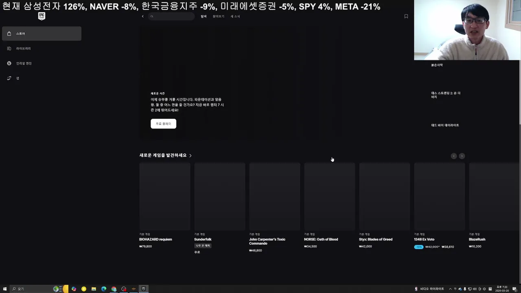
Task: Click the yellow circle taskbar app icon
Action: tap(84, 289)
